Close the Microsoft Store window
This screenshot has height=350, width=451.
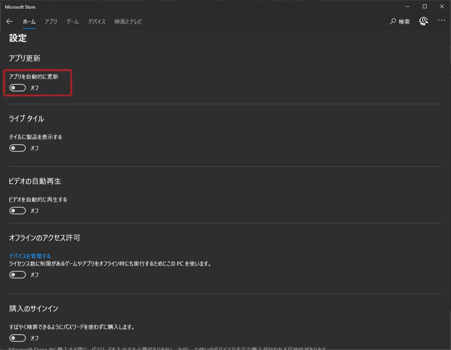tap(442, 6)
